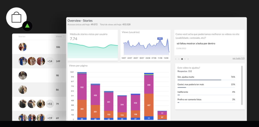Image resolution: width=259 pixels, height=127 pixels.
Task: Sort the stories list by Views
Action: click(x=63, y=36)
